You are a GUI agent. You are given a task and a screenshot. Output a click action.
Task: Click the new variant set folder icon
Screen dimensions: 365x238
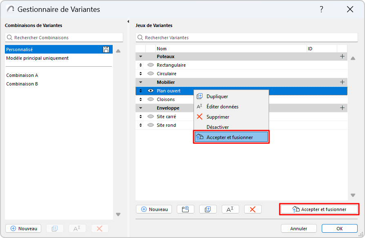185,209
